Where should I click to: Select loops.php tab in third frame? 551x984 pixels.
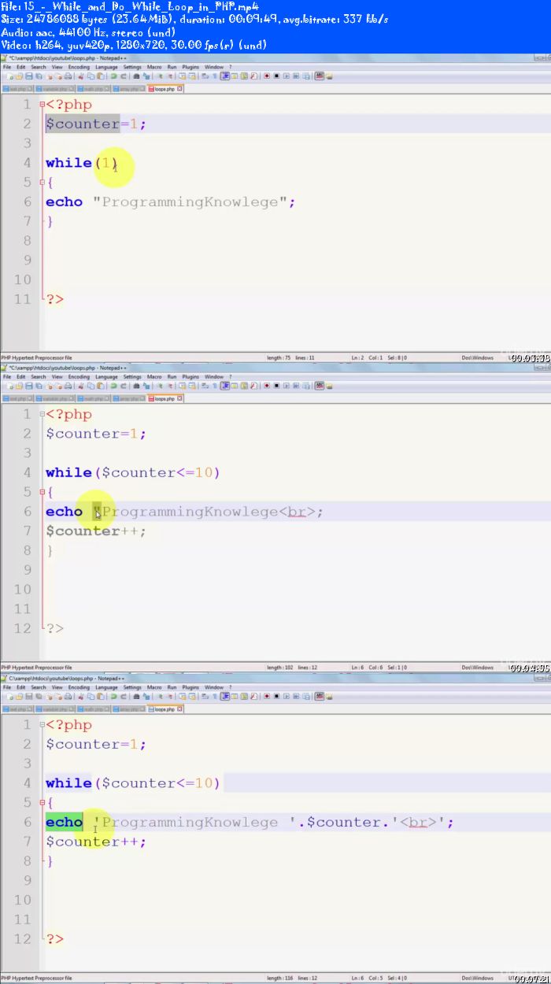[165, 709]
